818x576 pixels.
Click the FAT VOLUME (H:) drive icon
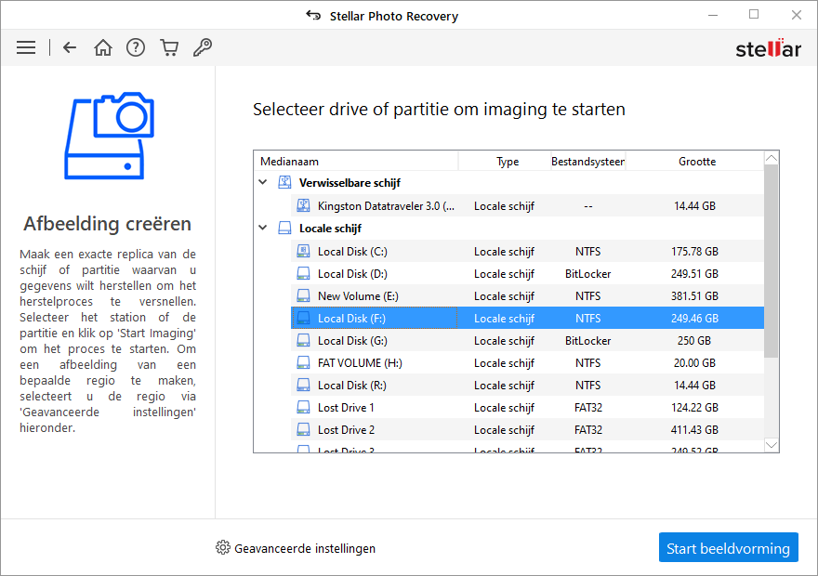click(303, 363)
